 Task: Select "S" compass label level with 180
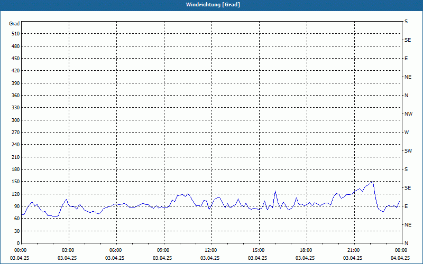[x=406, y=169]
